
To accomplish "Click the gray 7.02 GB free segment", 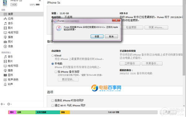I will pyautogui.click(x=113, y=112).
